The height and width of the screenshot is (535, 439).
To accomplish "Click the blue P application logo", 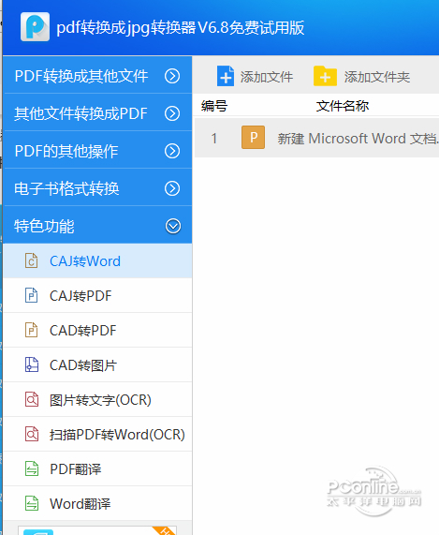I will tap(35, 26).
